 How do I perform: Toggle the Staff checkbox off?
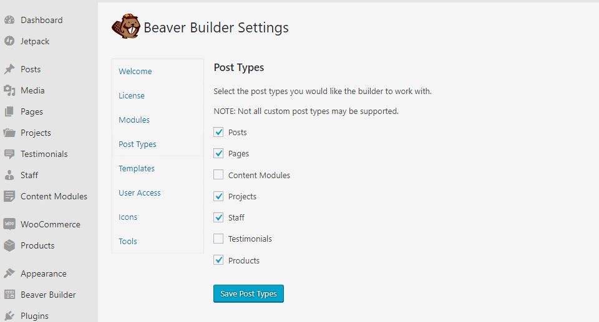click(x=218, y=217)
